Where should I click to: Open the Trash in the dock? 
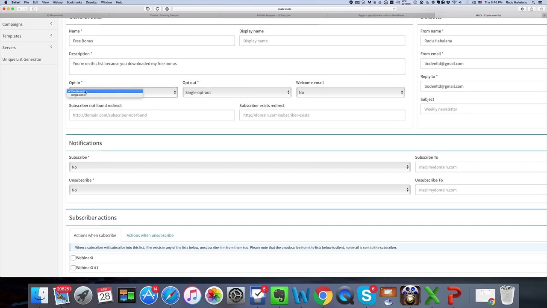507,296
